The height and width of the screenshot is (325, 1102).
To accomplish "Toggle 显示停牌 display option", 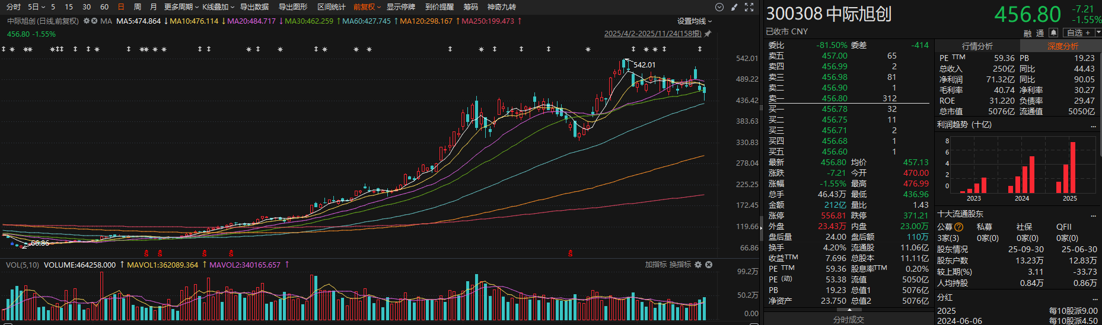I will [x=401, y=7].
